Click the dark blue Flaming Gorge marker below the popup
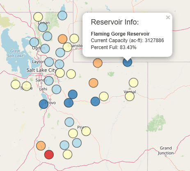 [127, 62]
